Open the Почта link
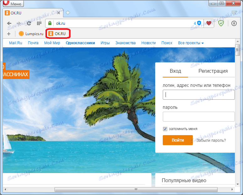The image size is (243, 195). [x=33, y=43]
